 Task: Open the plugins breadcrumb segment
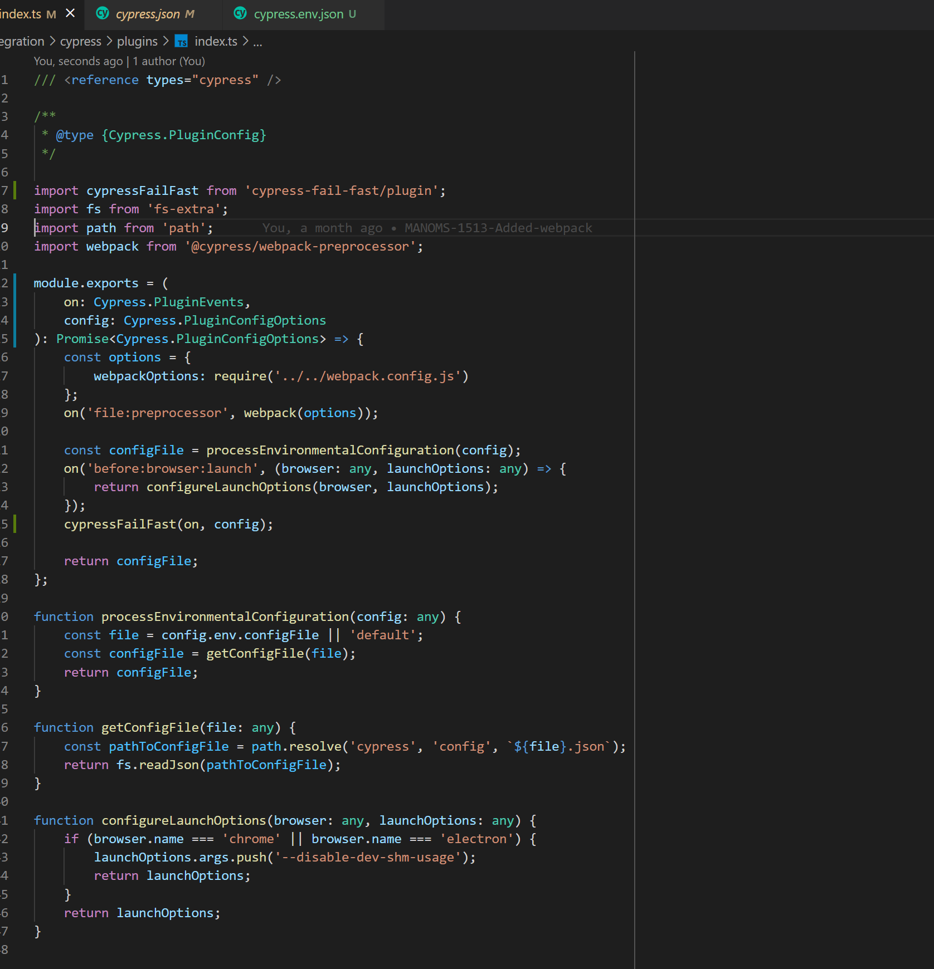pyautogui.click(x=137, y=42)
